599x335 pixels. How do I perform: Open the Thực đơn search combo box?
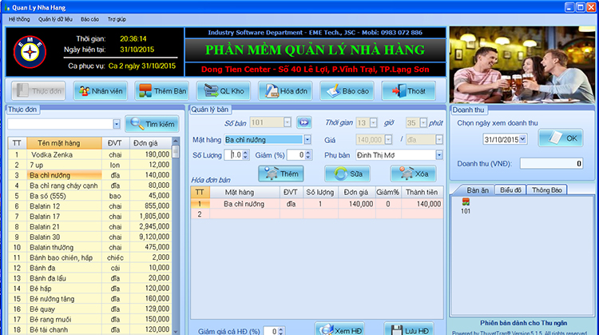[x=118, y=124]
